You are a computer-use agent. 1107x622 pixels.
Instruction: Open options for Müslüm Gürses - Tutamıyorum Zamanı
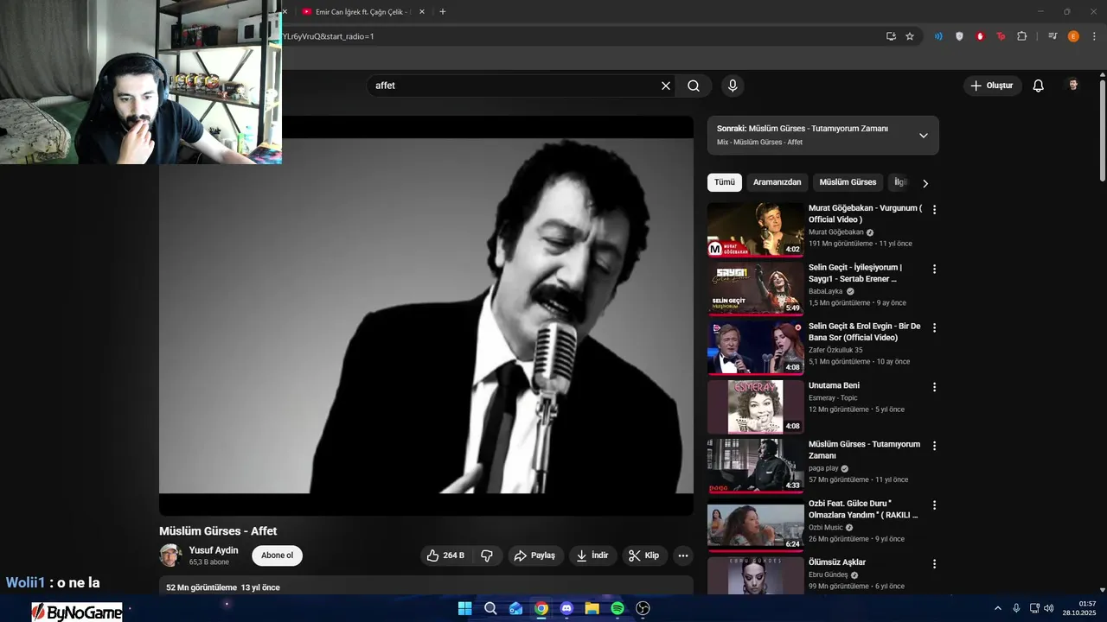click(x=934, y=446)
